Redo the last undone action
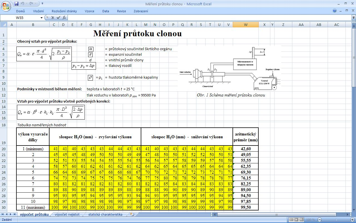 pos(31,4)
